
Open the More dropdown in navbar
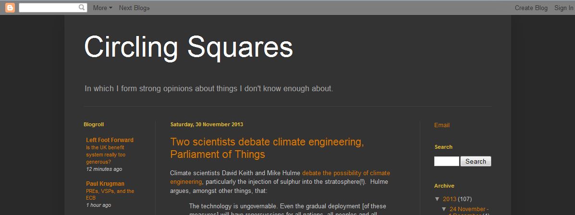(x=102, y=8)
